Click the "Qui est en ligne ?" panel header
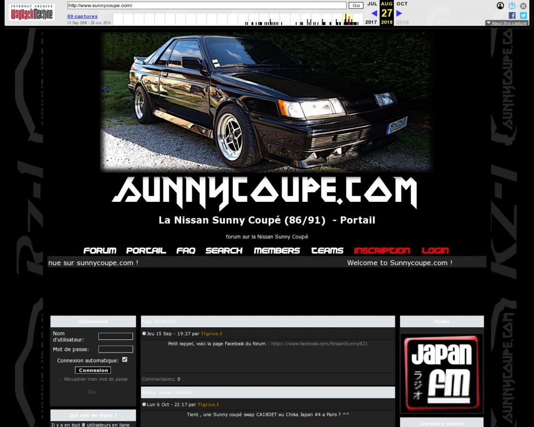Image resolution: width=534 pixels, height=427 pixels. [93, 415]
